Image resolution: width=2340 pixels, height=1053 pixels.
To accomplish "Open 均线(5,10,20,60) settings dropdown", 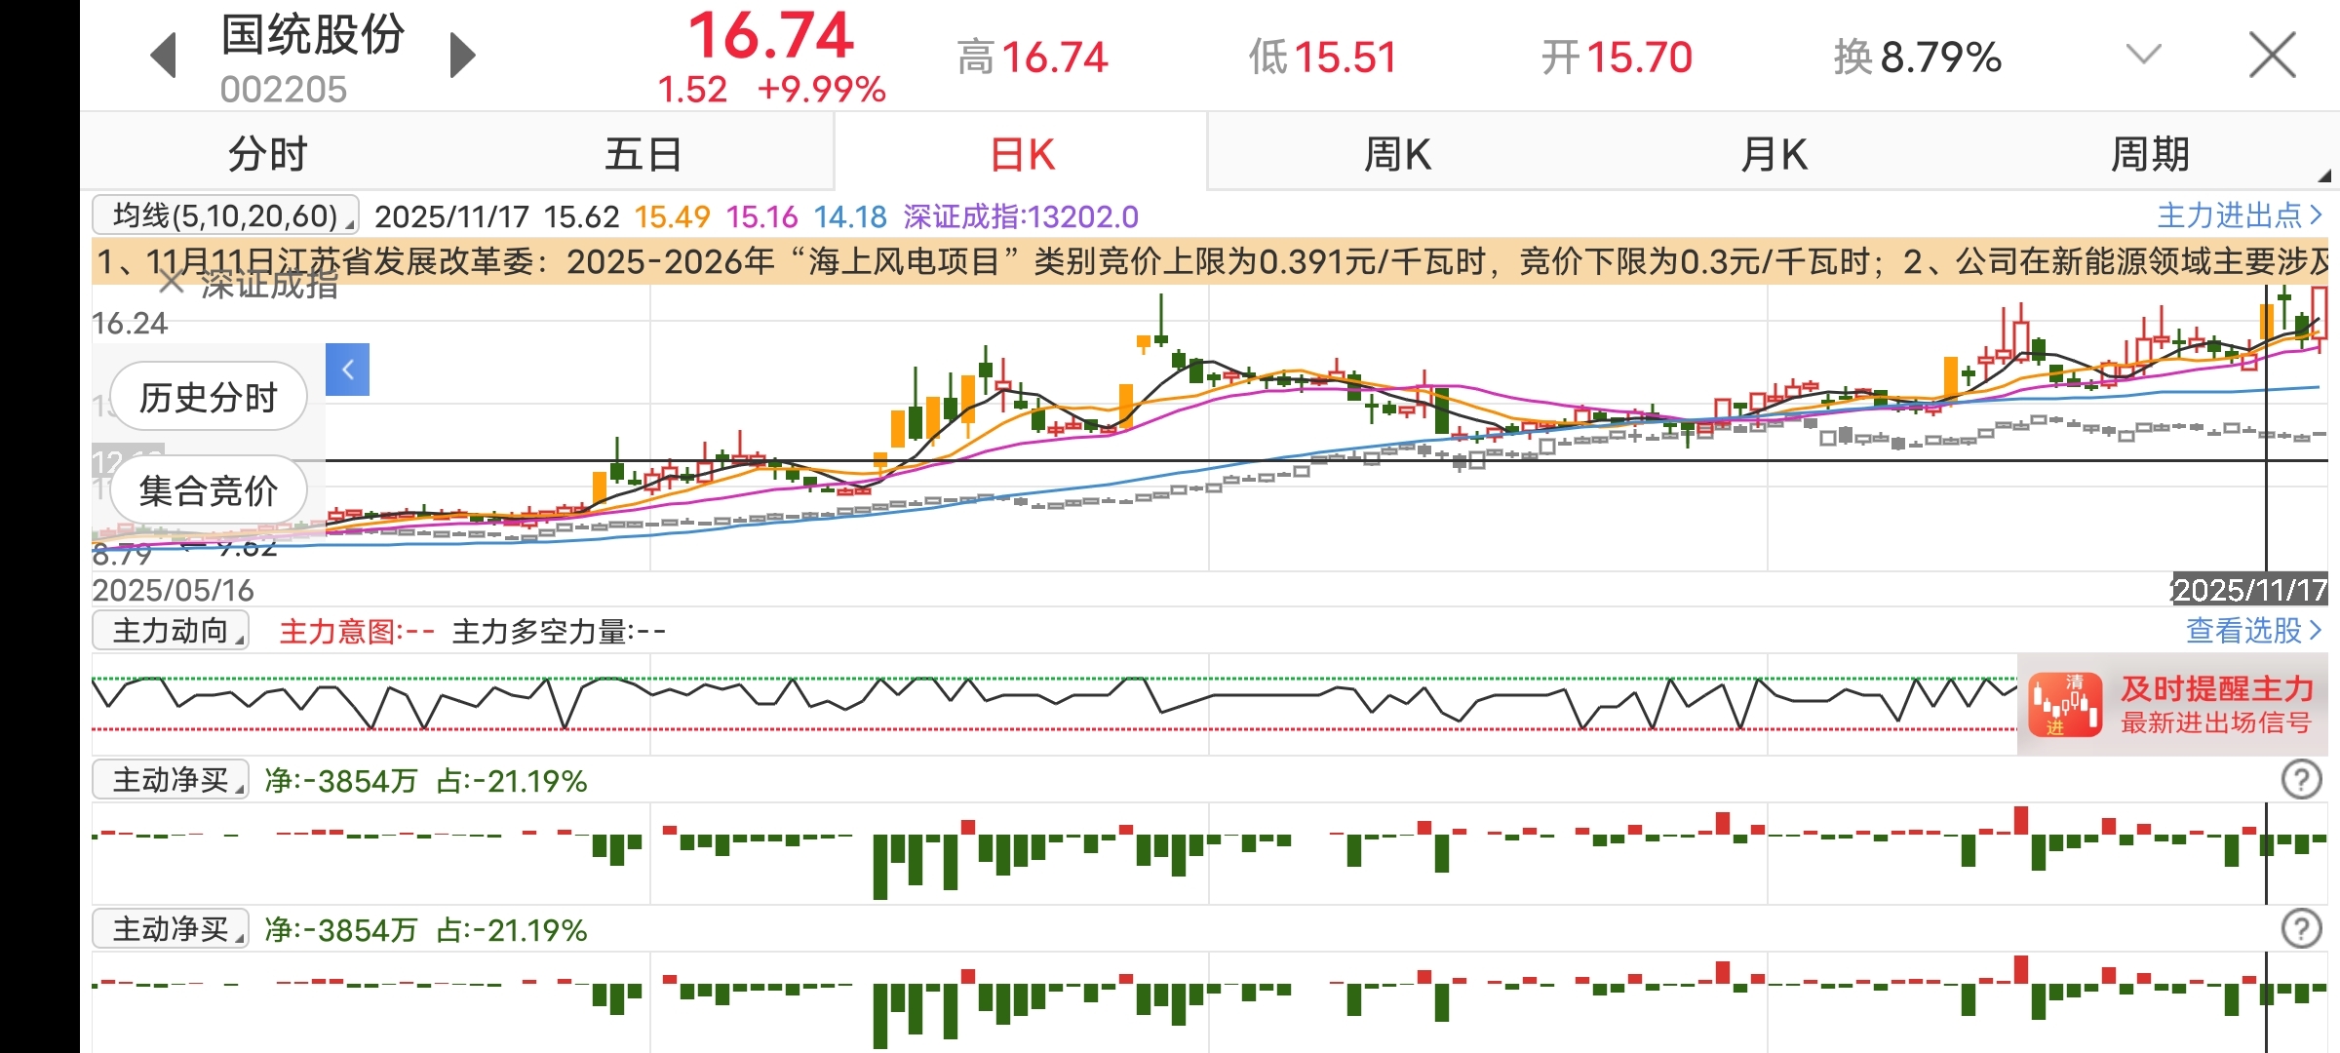I will coord(225,215).
